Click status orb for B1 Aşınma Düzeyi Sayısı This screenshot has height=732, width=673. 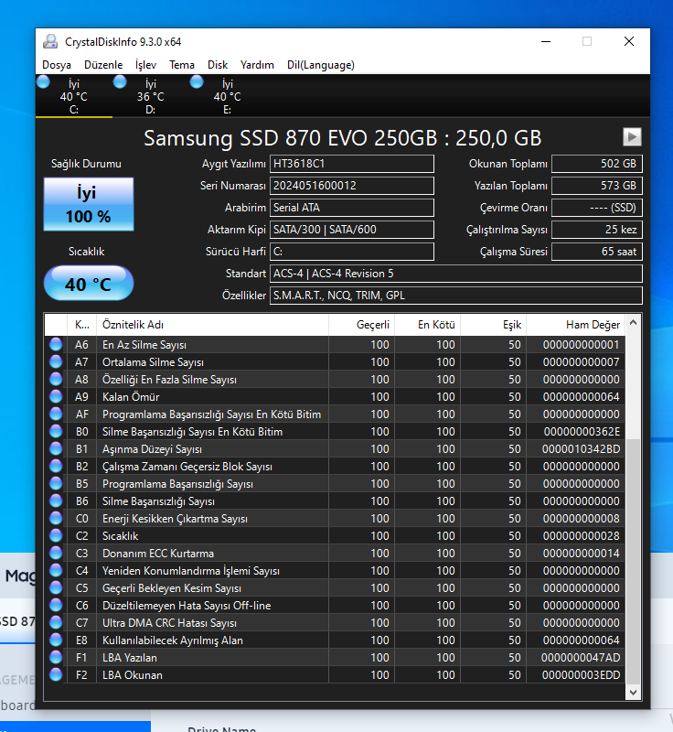coord(56,448)
